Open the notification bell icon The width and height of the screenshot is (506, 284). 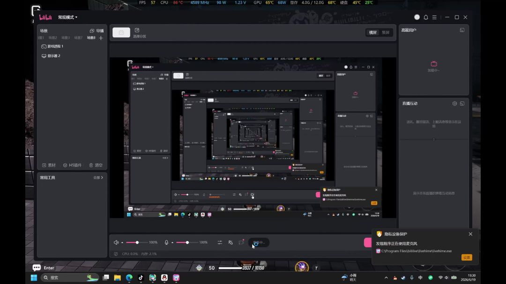tap(426, 17)
